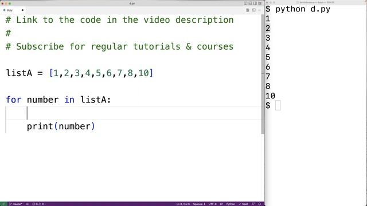367x206 pixels.
Task: Click 'listA' in the list assignment line
Action: [19, 73]
